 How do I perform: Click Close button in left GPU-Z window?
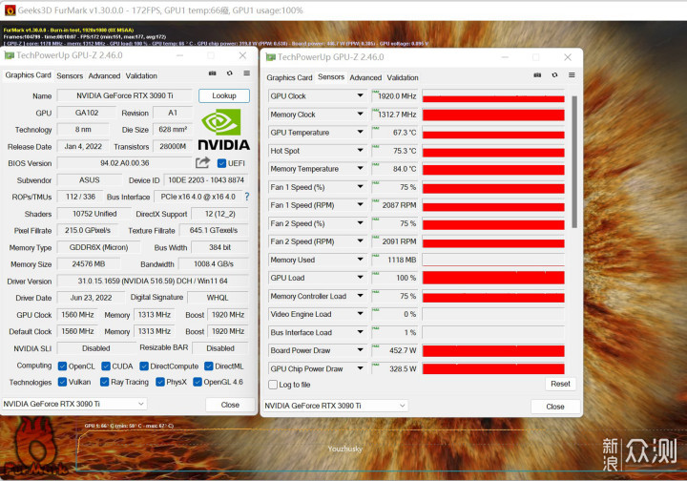230,405
